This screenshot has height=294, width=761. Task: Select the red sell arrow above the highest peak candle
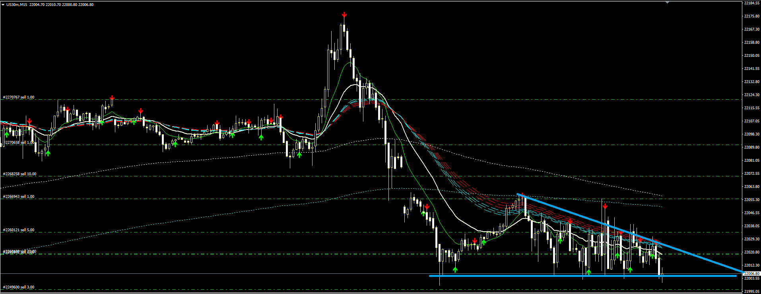point(344,15)
